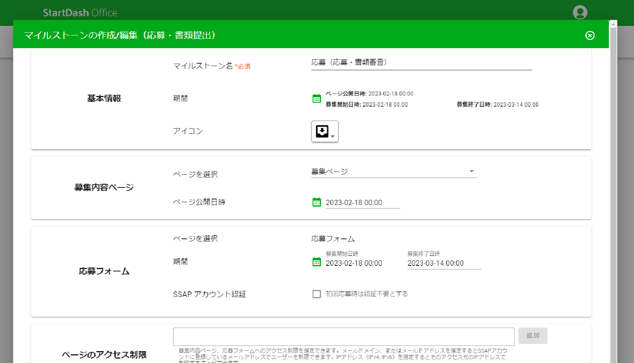Click the 募集開始日時 value in 応募フォーム section
The image size is (634, 363).
354,263
